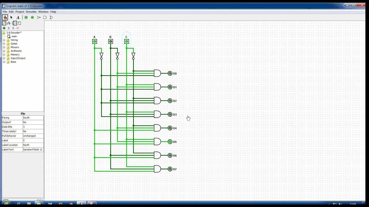Screen dimensions: 369x207
Task: Show simulation hierarchy view icon
Action: point(9,23)
